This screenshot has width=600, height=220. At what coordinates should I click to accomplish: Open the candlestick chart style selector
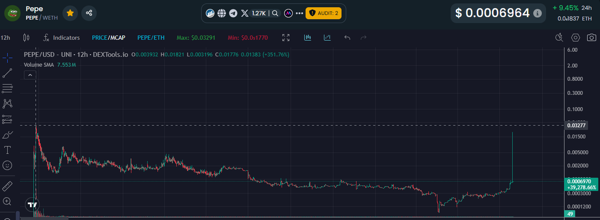pos(26,37)
